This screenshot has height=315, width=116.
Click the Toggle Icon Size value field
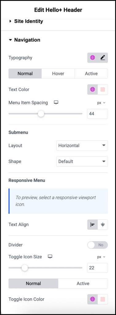pyautogui.click(x=98, y=268)
